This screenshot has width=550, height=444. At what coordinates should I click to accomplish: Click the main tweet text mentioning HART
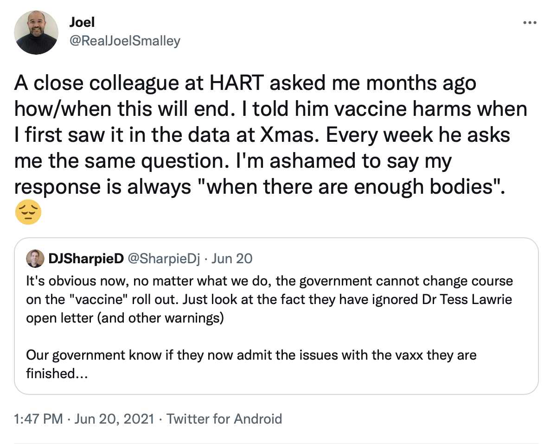pyautogui.click(x=245, y=84)
